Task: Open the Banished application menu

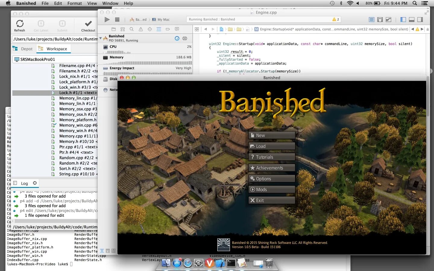Action: [26, 3]
